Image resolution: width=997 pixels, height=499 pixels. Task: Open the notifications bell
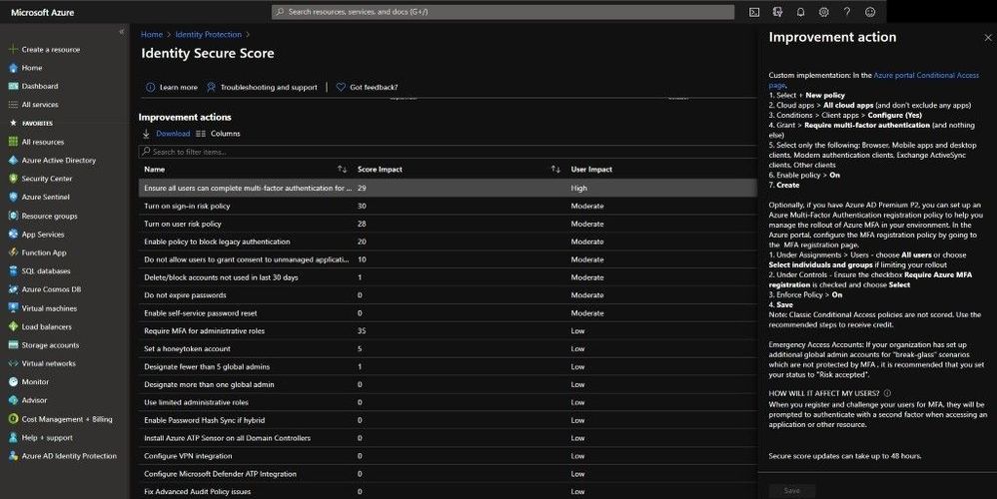pyautogui.click(x=800, y=12)
